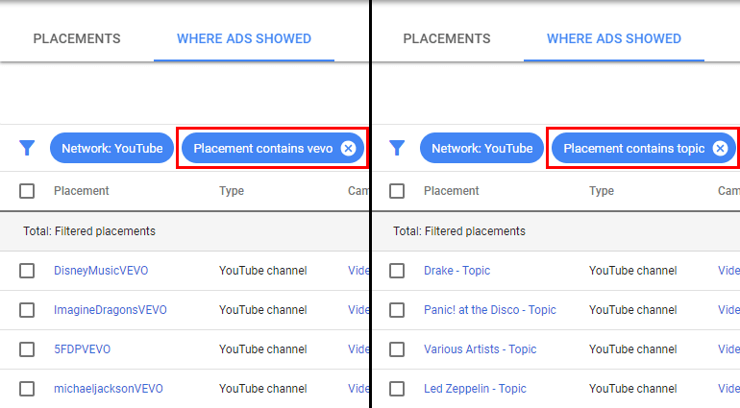Sort by right Type column header

coord(602,191)
